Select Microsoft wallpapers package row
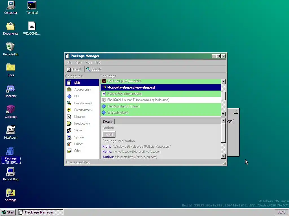Viewport: 289px width, 216px height. [161, 87]
